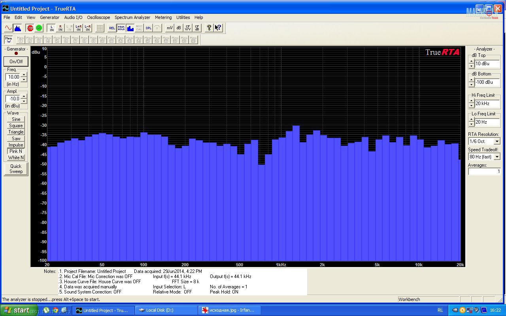The image size is (506, 316).
Task: Click the CF V/V crest factor icon
Action: (188, 28)
